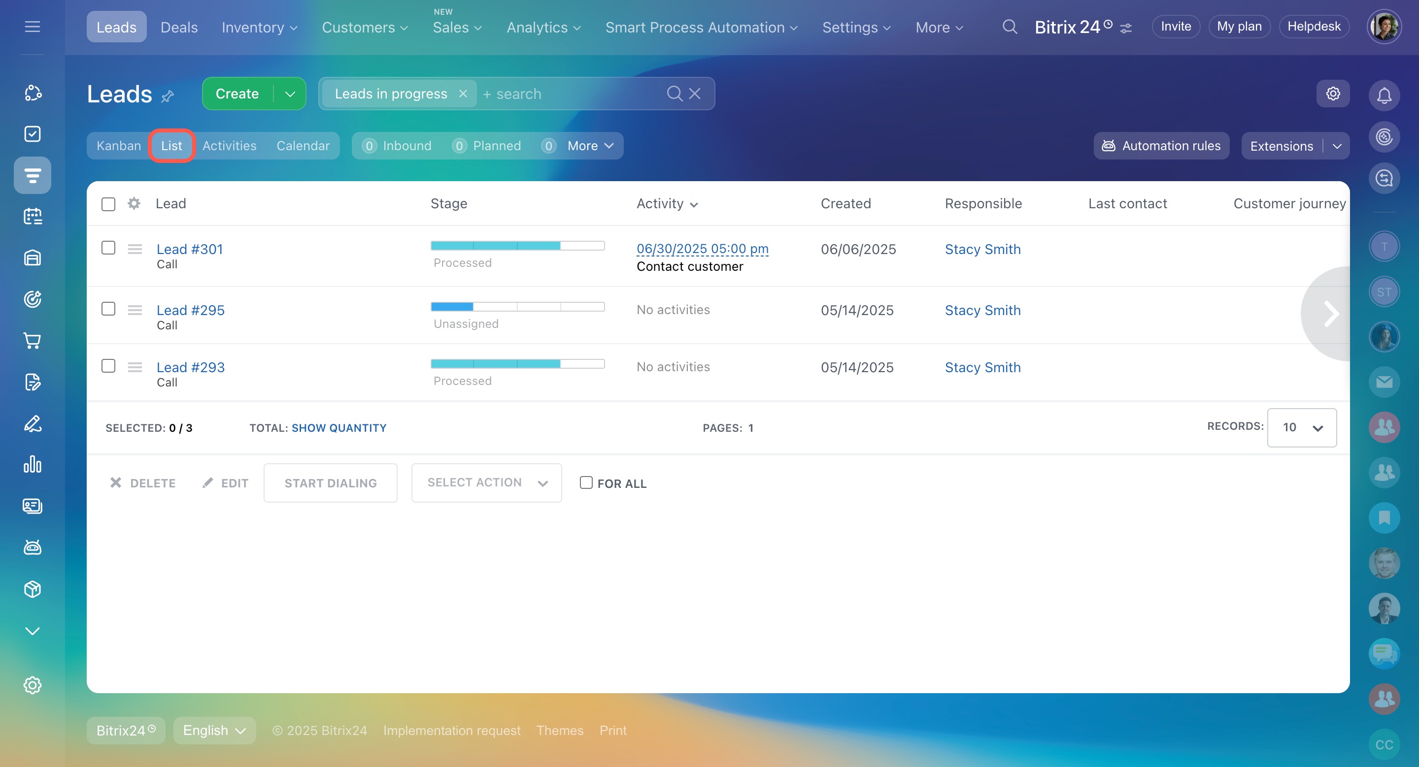Click the CRM funnel icon in left sidebar
Screen dimensions: 1419x767
[x=33, y=176]
